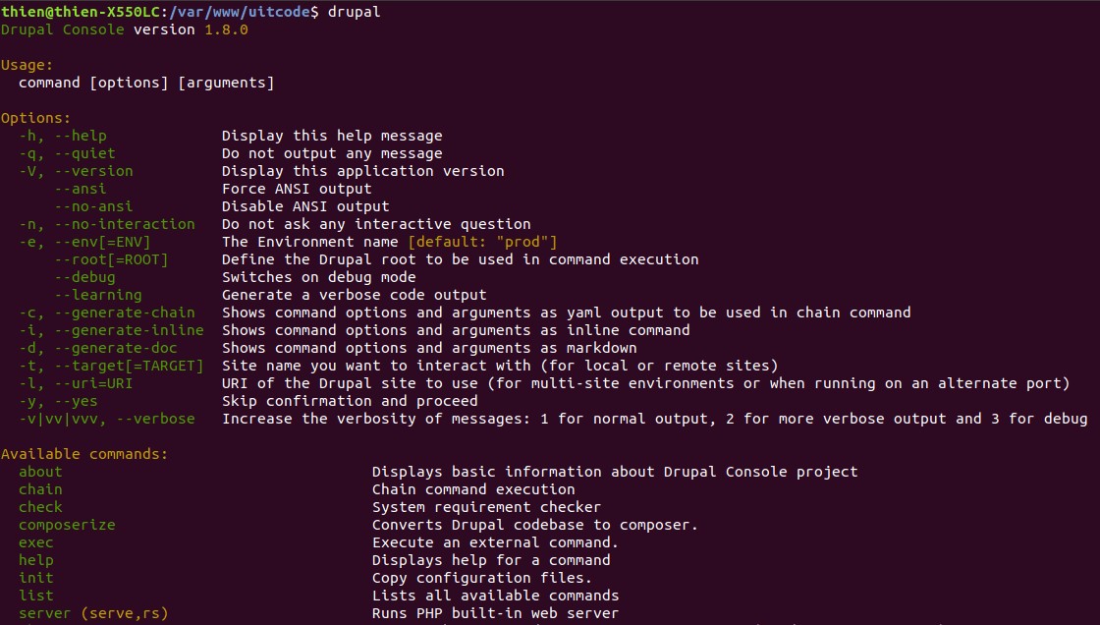Select the 'chain' command name

pos(40,489)
